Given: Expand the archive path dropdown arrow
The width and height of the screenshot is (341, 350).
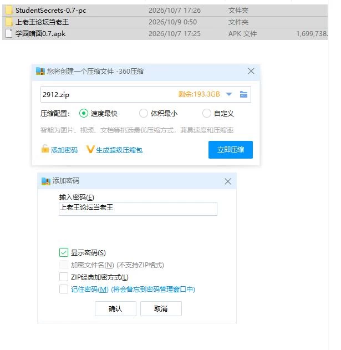Looking at the screenshot, I should pos(229,94).
